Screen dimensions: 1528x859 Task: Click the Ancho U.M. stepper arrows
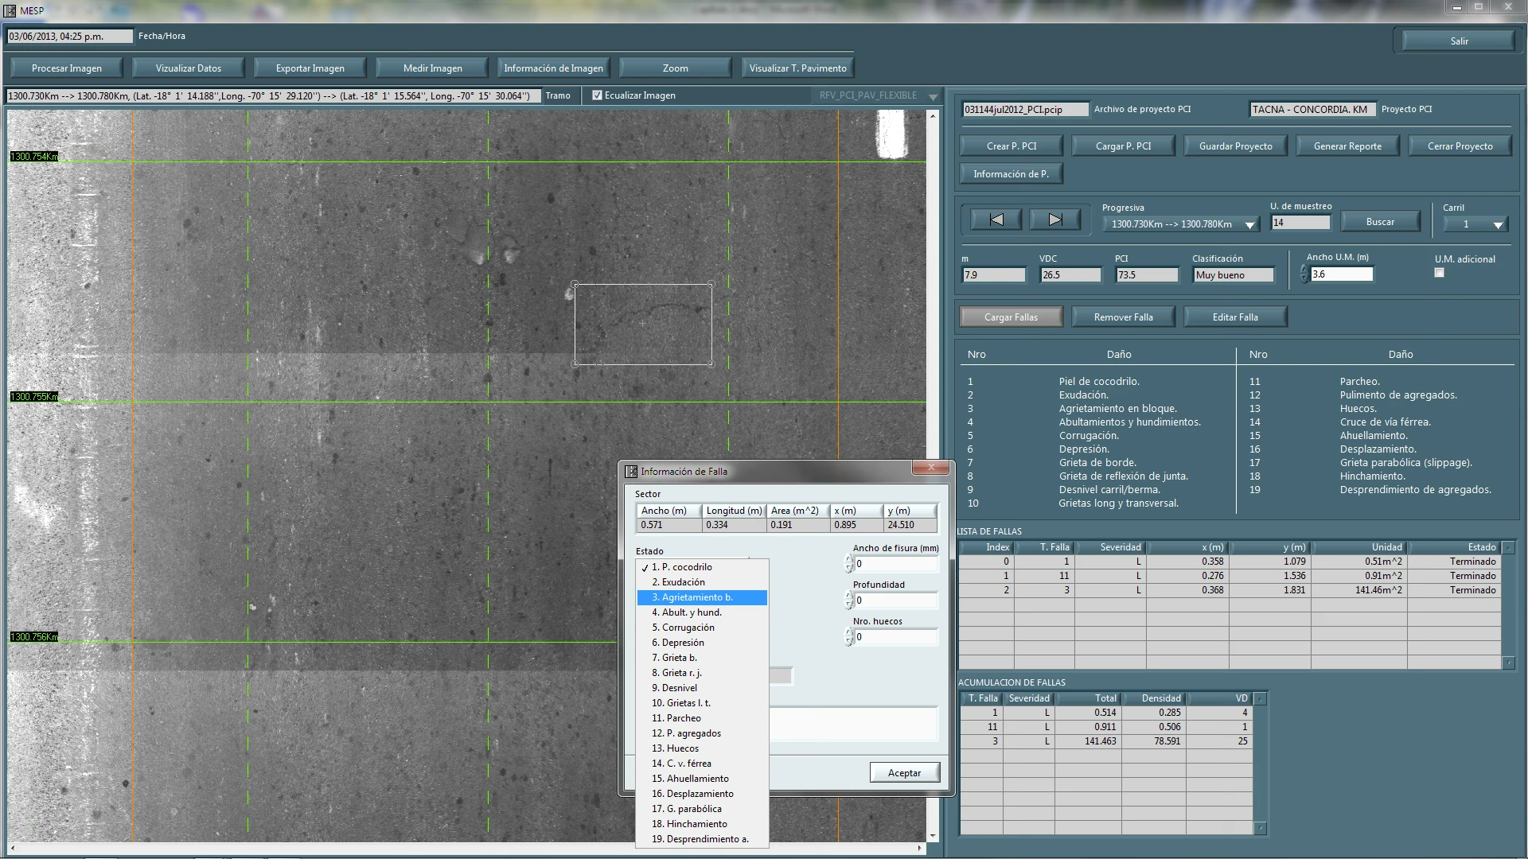1304,274
